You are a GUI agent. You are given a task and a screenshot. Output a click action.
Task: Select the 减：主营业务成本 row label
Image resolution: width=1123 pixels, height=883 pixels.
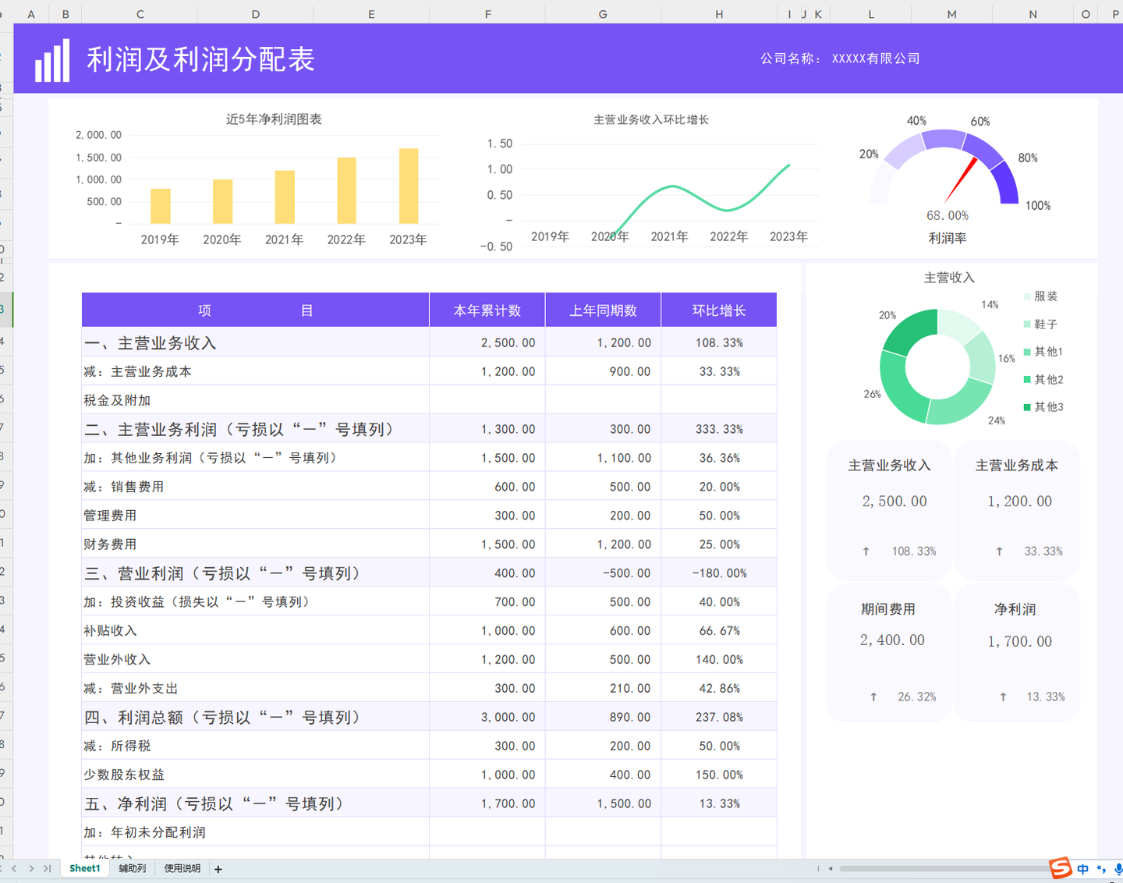pos(137,371)
